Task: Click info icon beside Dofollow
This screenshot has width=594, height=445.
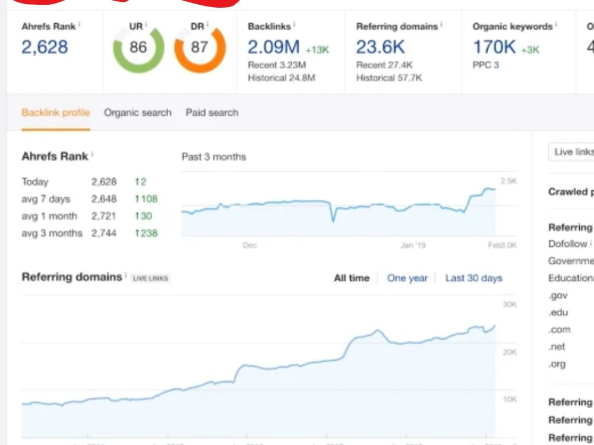Action: pos(590,242)
